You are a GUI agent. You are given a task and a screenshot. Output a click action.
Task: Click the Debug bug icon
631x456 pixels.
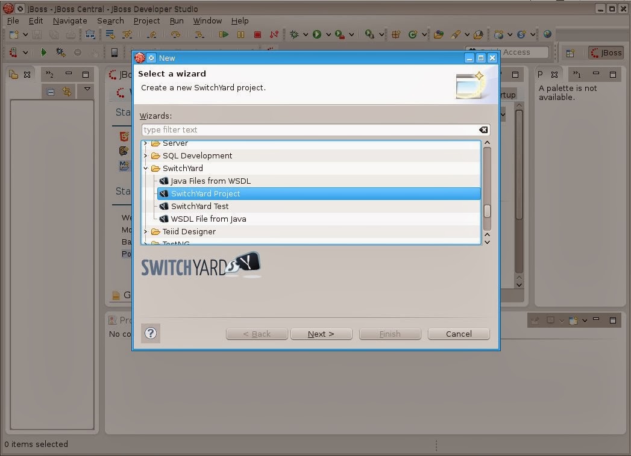[x=294, y=35]
